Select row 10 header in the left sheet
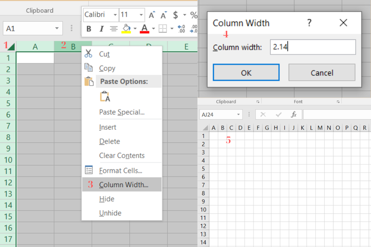The width and height of the screenshot is (371, 247). [8, 160]
